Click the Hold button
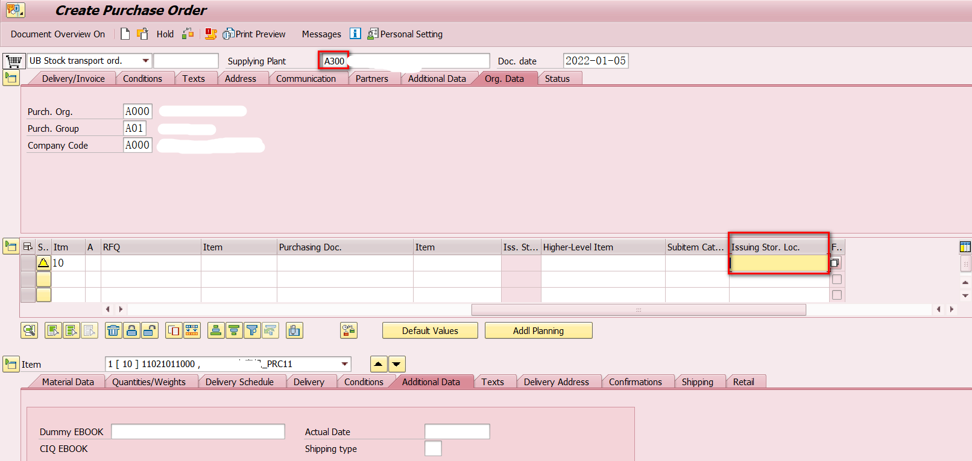This screenshot has width=972, height=461. click(x=165, y=34)
